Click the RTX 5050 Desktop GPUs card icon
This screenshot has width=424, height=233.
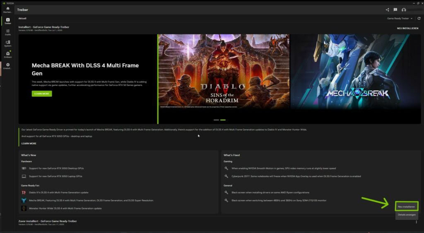(24, 168)
